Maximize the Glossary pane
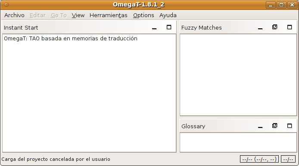This screenshot has width=299, height=166. [x=290, y=126]
